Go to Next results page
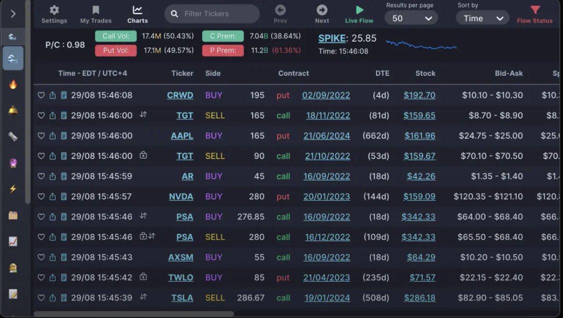 tap(322, 14)
